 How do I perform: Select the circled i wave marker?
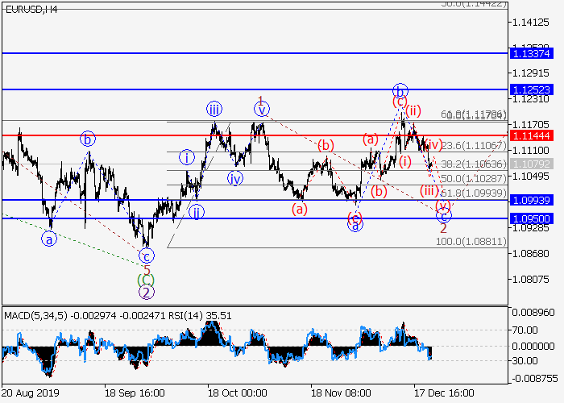(187, 156)
